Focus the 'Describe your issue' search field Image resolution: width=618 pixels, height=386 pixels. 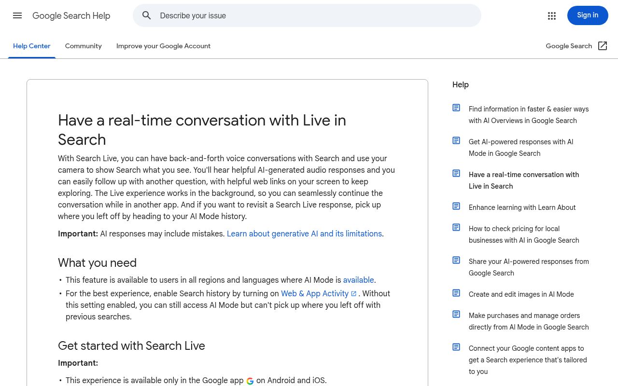314,15
